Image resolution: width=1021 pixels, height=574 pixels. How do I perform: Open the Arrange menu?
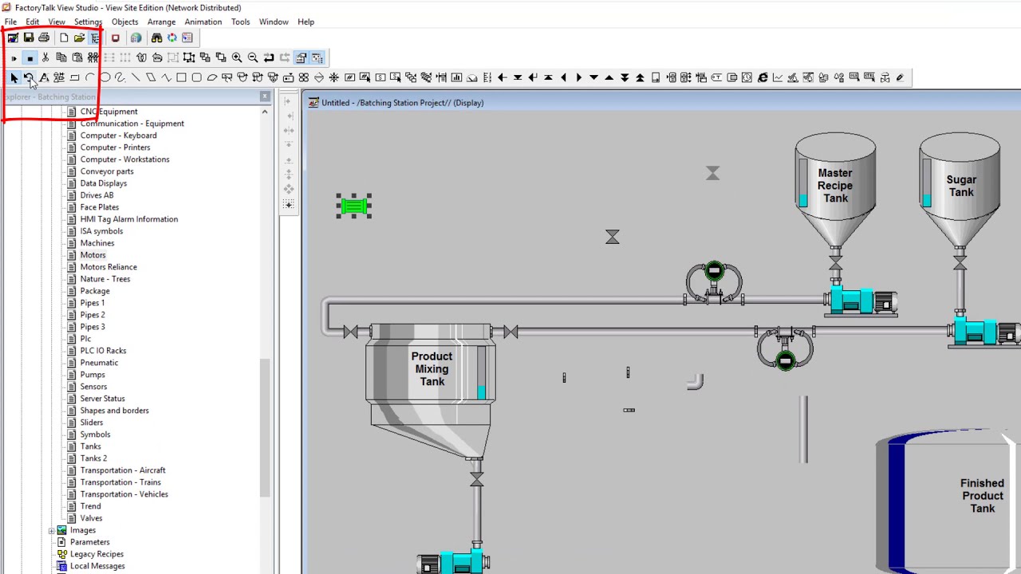click(x=161, y=22)
